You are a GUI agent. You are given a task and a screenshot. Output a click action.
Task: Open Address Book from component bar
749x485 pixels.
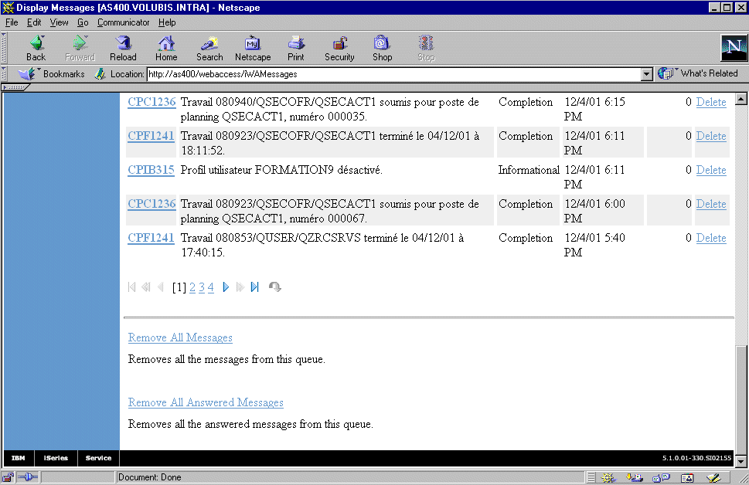687,477
